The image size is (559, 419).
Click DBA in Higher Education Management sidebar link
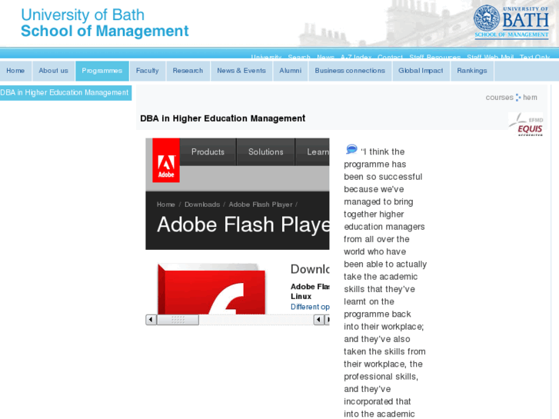click(65, 93)
